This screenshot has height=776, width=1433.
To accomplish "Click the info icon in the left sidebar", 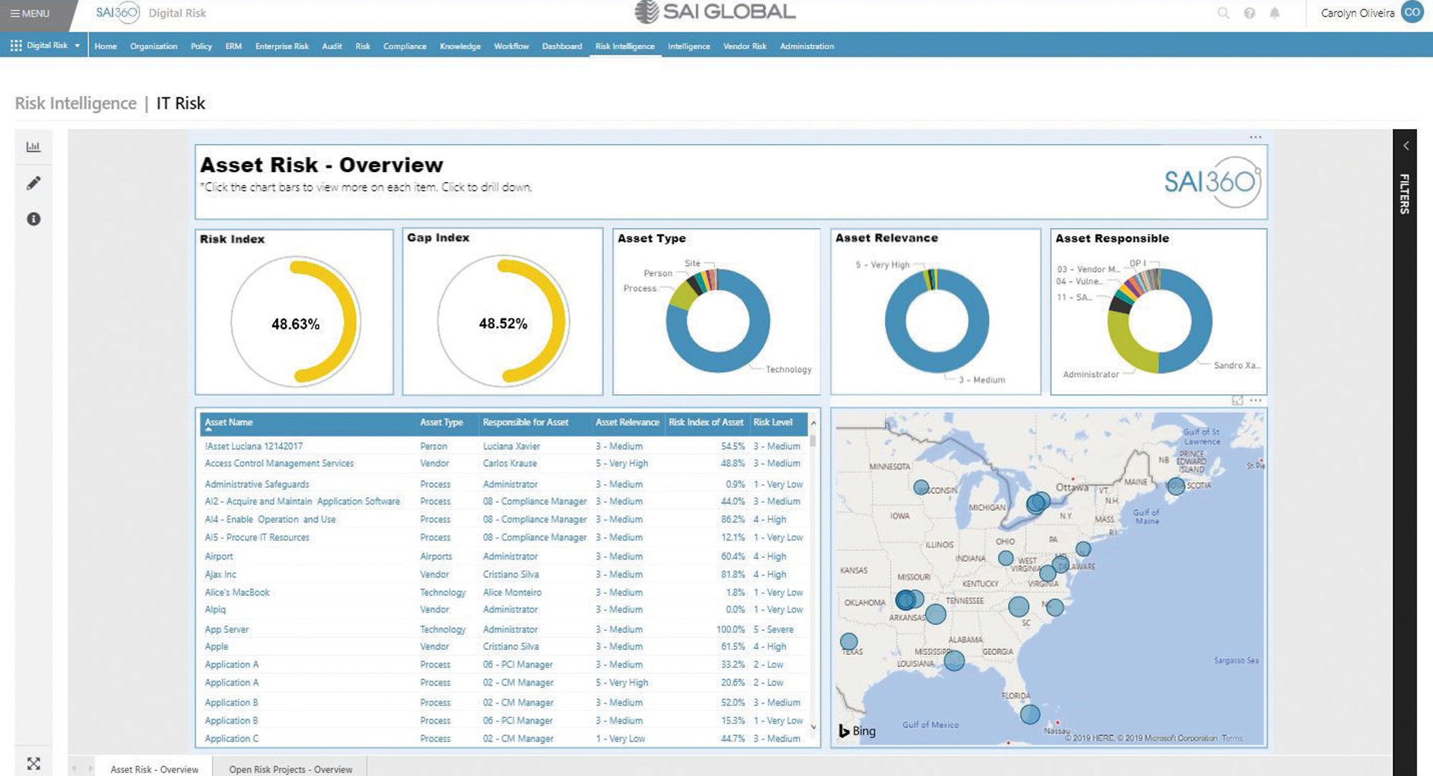I will point(32,219).
